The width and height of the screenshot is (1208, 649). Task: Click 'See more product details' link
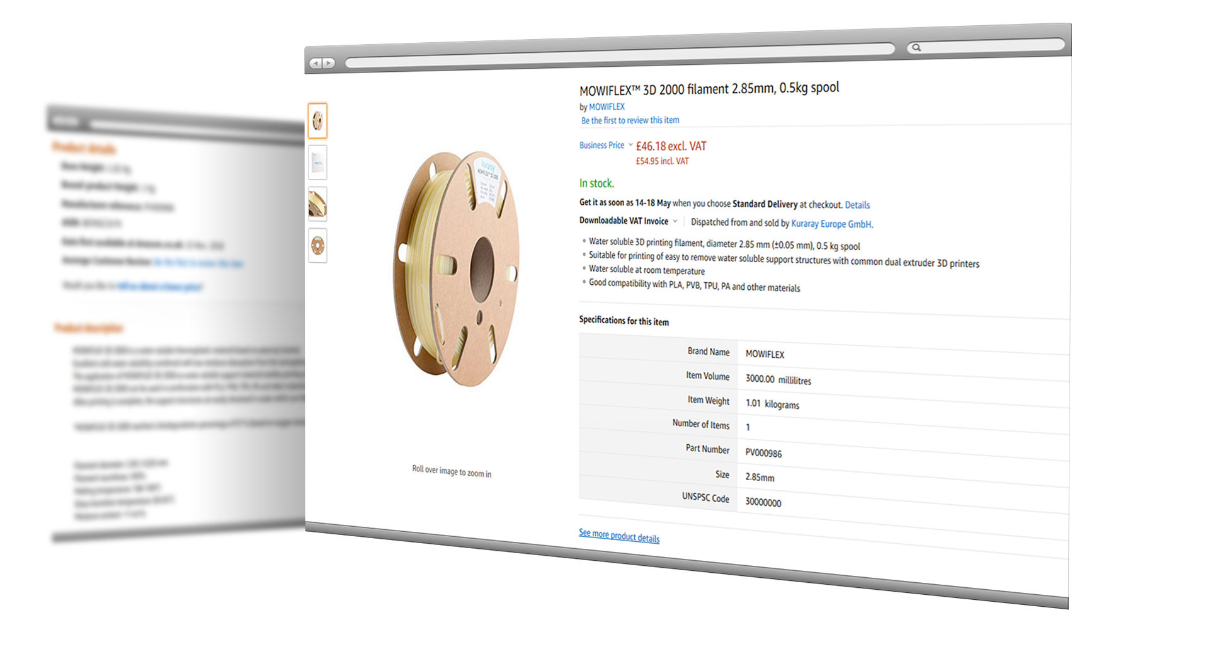619,536
